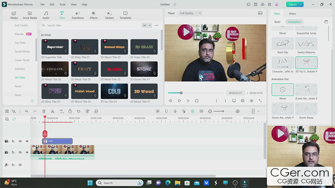This screenshot has width=335, height=188.
Task: Click the Delete trash icon
Action: click(44, 111)
